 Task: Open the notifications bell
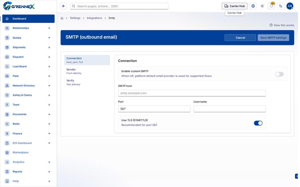click(271, 6)
